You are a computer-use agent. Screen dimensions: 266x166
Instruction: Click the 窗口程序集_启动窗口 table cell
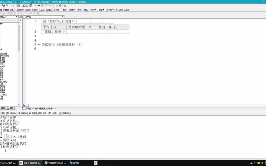[x=59, y=21]
